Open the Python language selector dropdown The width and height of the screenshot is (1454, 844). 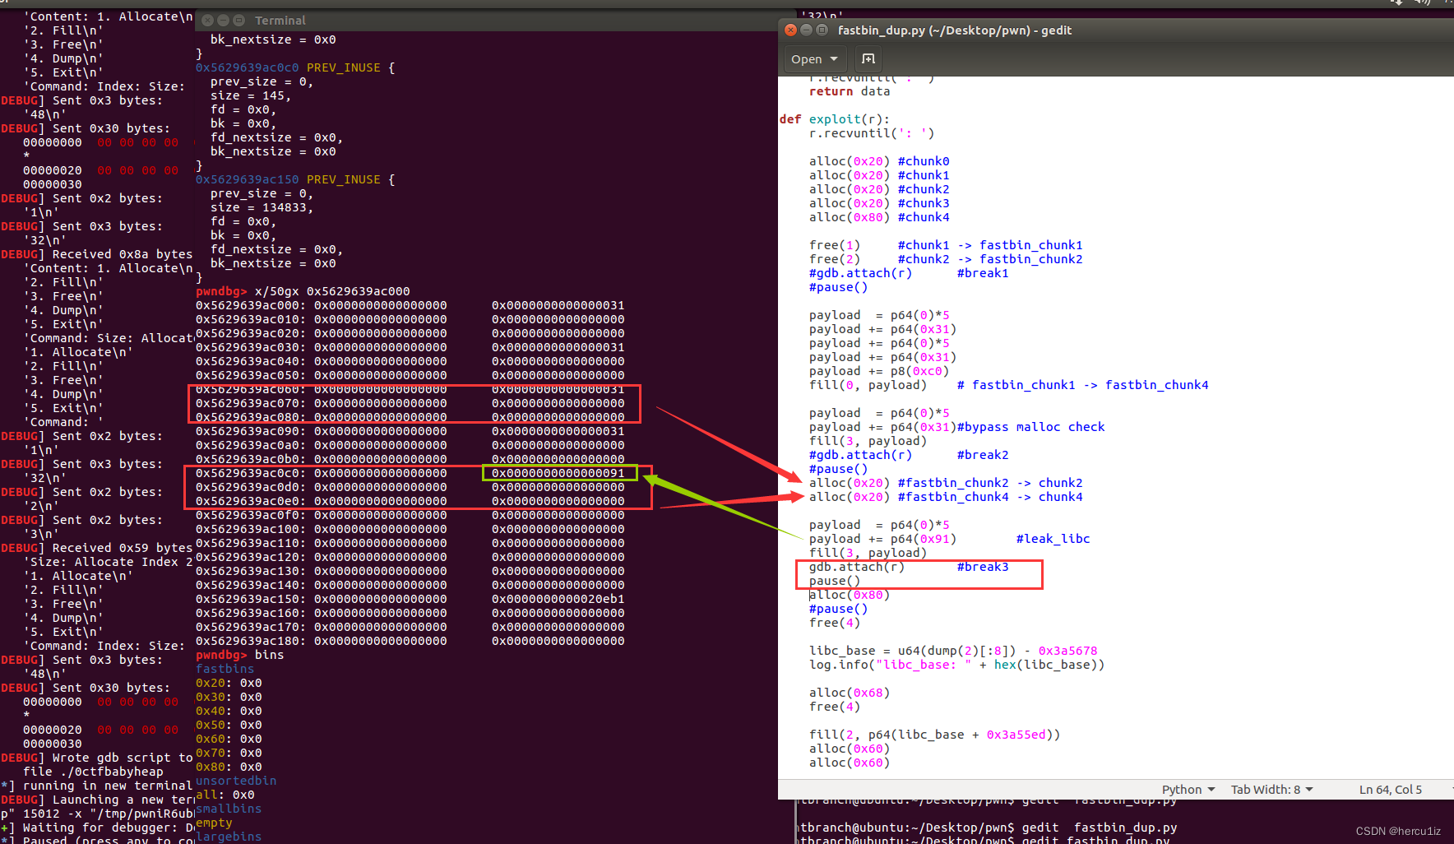click(1188, 790)
